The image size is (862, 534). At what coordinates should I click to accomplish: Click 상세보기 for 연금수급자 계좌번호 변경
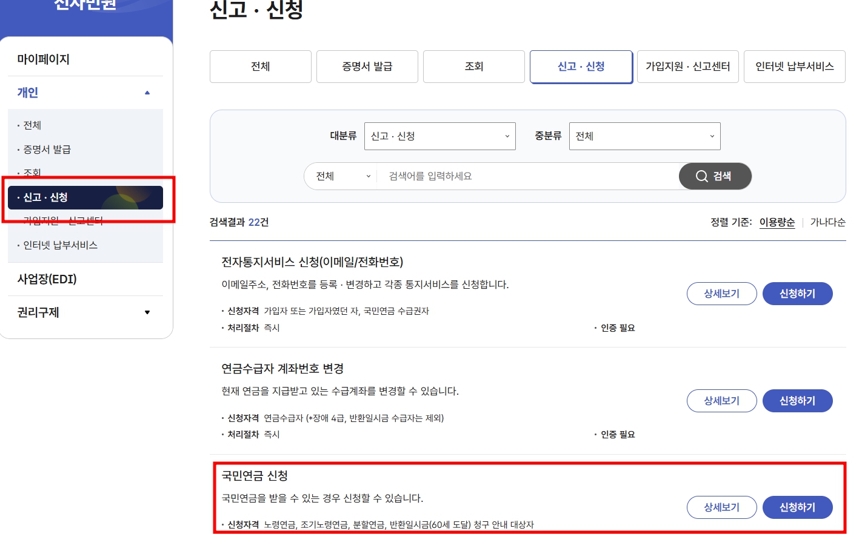pyautogui.click(x=722, y=401)
